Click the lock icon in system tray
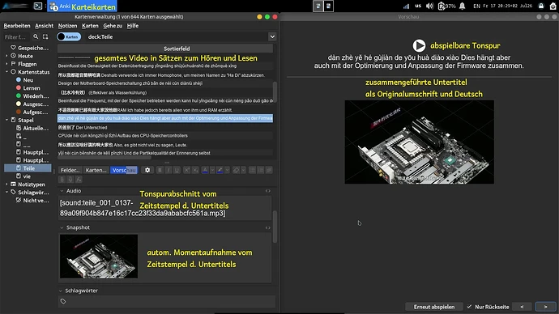559x314 pixels. coord(541,6)
